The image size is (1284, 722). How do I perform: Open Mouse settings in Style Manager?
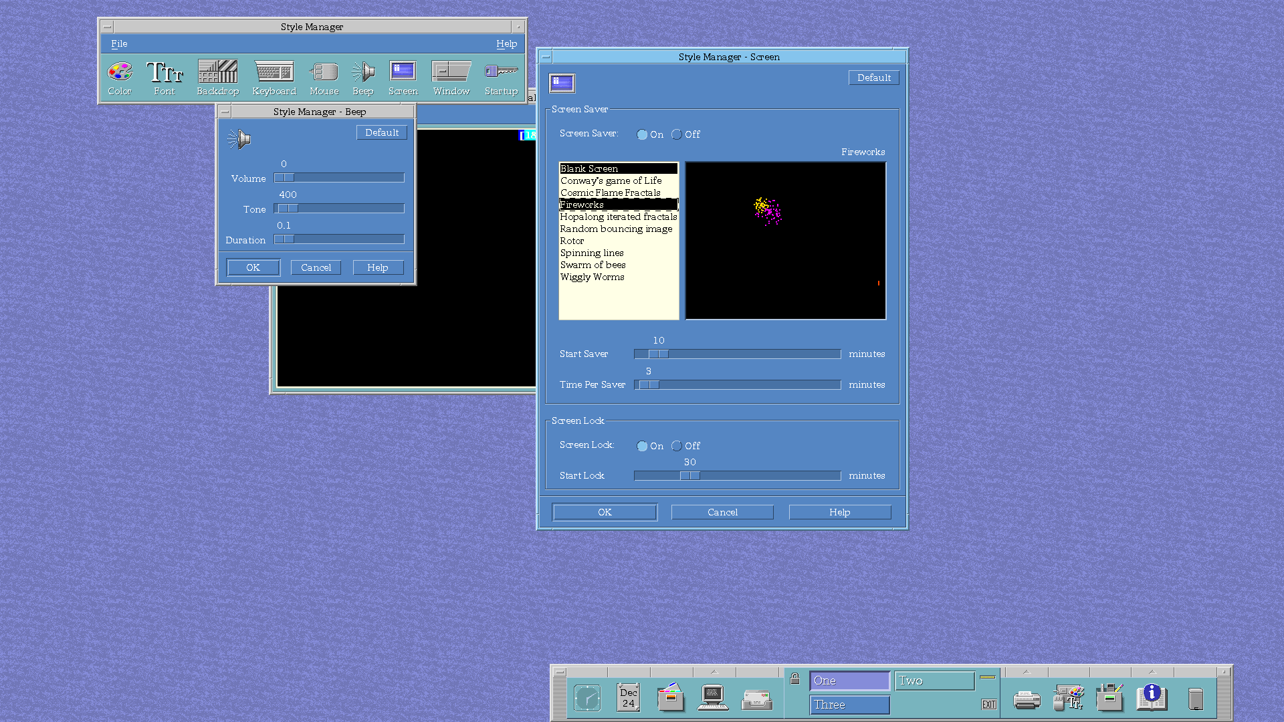324,78
